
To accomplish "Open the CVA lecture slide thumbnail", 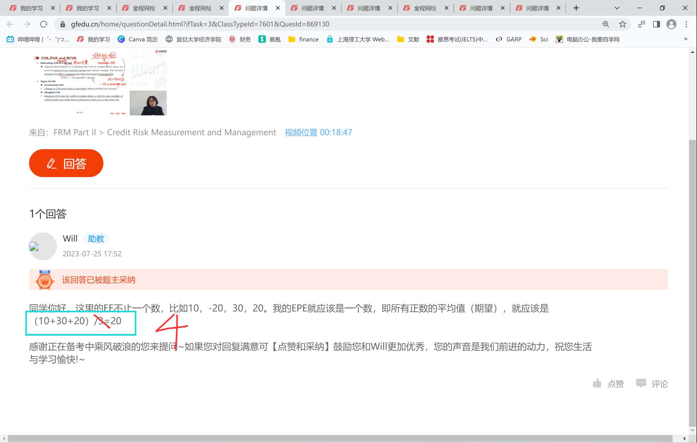I will coord(98,83).
